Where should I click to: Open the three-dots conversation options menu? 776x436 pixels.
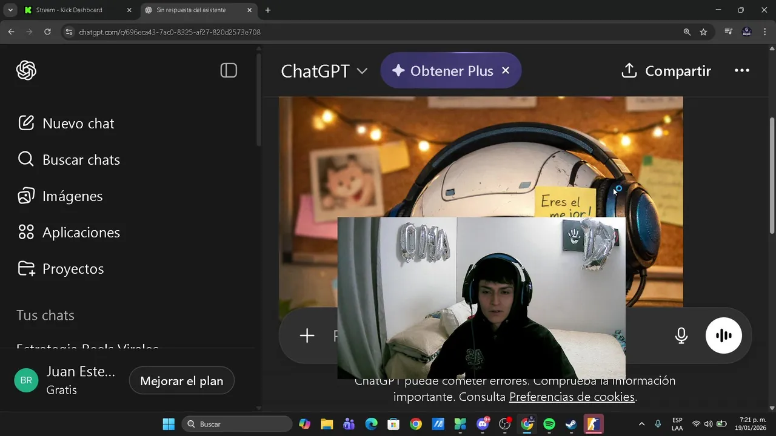point(742,71)
